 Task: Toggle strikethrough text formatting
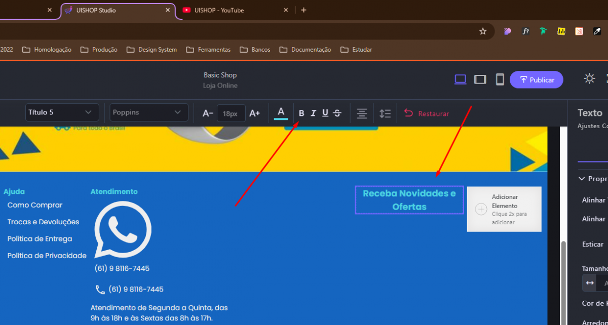click(x=337, y=113)
